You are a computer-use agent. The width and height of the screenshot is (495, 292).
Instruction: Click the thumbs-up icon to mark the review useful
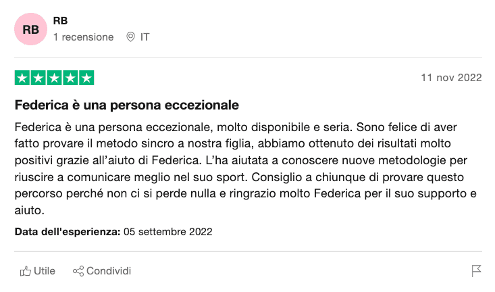click(26, 271)
